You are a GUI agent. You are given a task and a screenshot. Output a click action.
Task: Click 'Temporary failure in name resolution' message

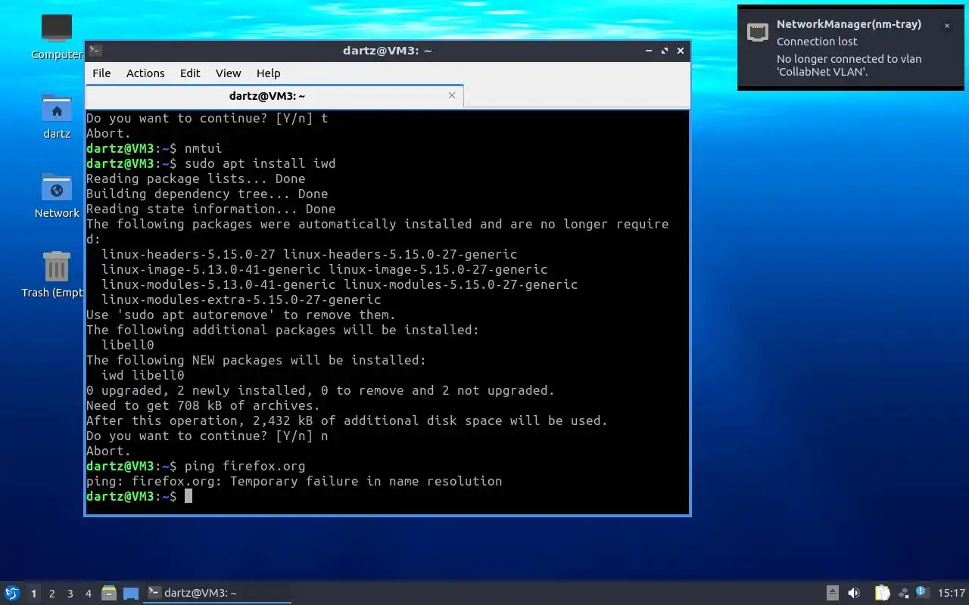[x=366, y=481]
